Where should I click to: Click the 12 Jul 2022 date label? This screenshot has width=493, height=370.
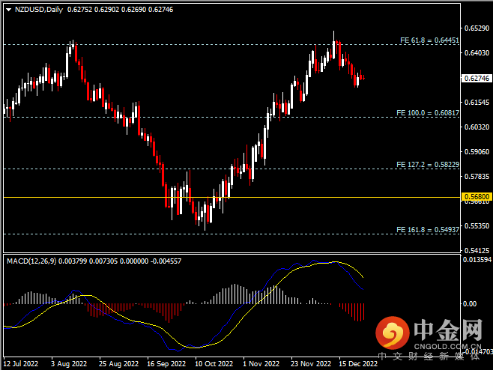click(x=21, y=363)
